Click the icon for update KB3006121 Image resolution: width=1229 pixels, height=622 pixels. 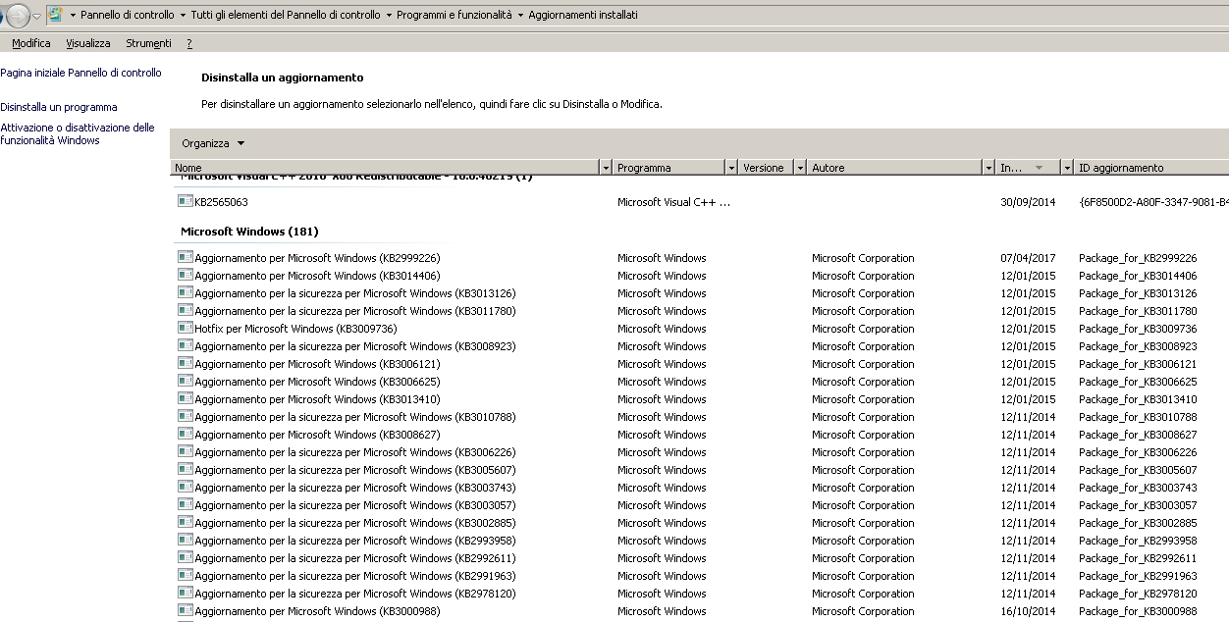point(185,362)
